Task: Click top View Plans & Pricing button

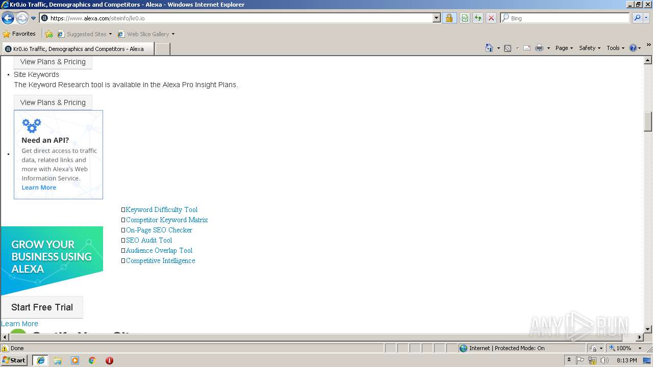Action: [x=53, y=62]
